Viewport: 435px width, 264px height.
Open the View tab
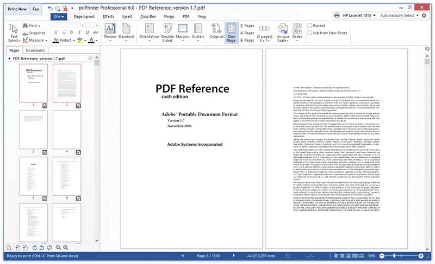(x=202, y=17)
